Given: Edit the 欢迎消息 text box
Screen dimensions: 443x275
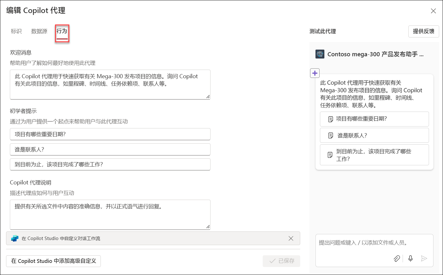Looking at the screenshot, I should click(x=110, y=85).
